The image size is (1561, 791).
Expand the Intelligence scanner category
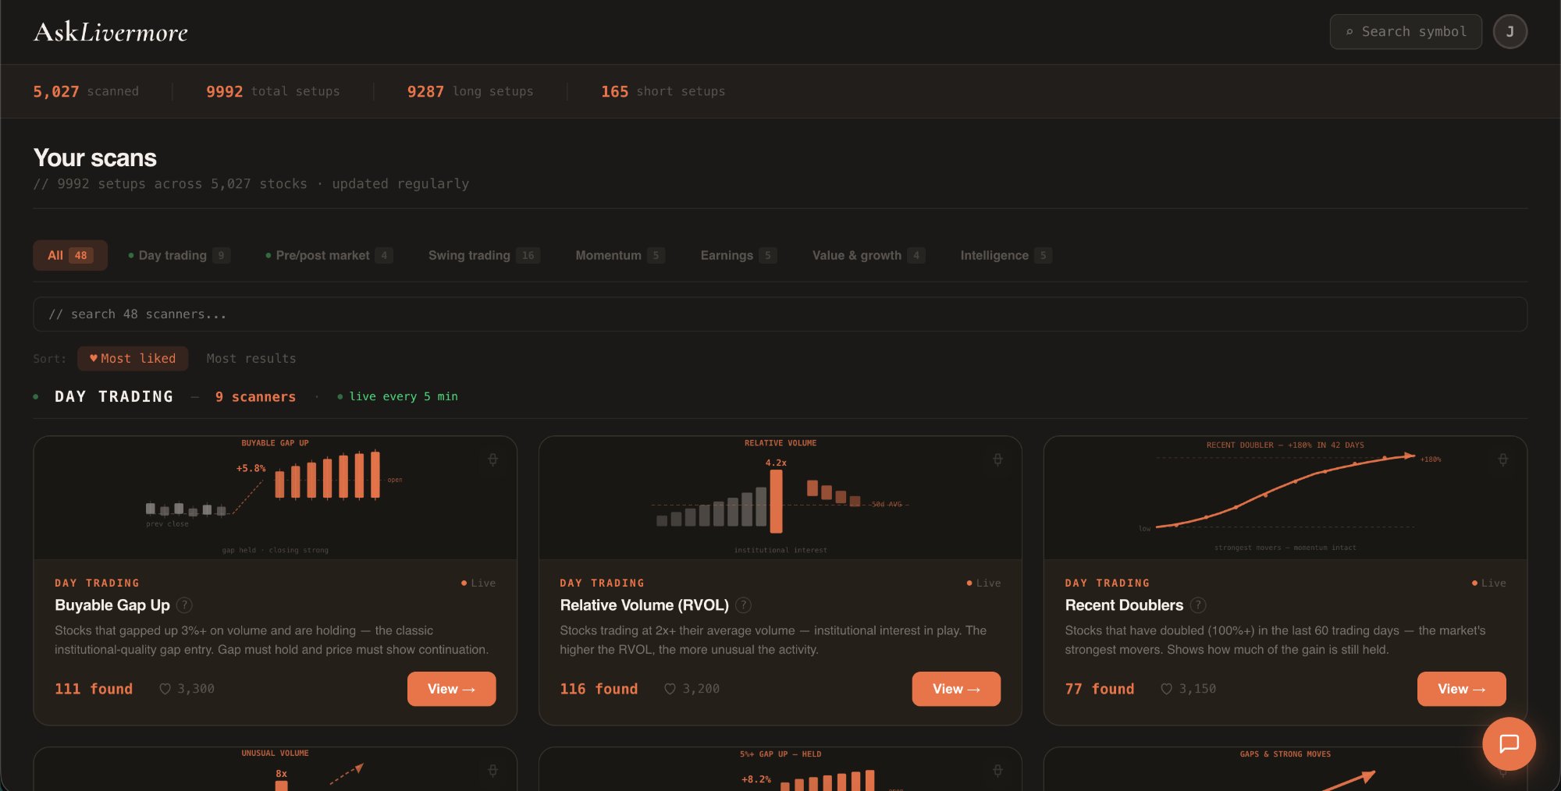pos(1005,255)
